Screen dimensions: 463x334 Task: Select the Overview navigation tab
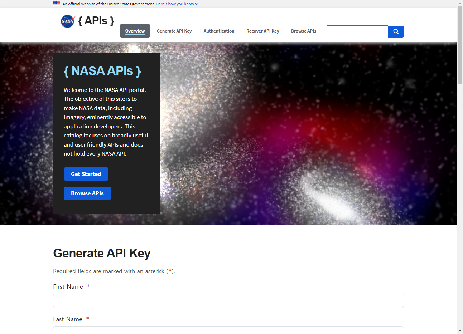coord(135,31)
